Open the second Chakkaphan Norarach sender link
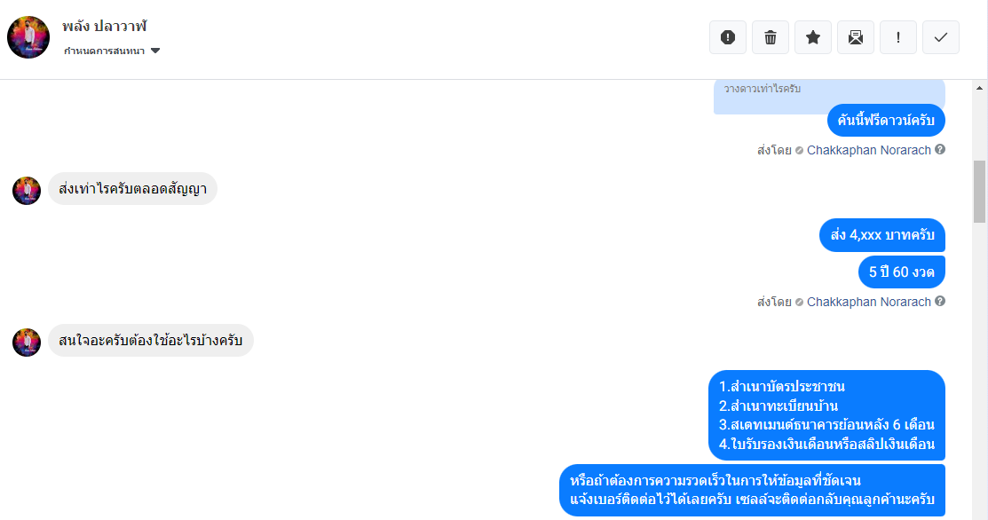 (x=868, y=302)
